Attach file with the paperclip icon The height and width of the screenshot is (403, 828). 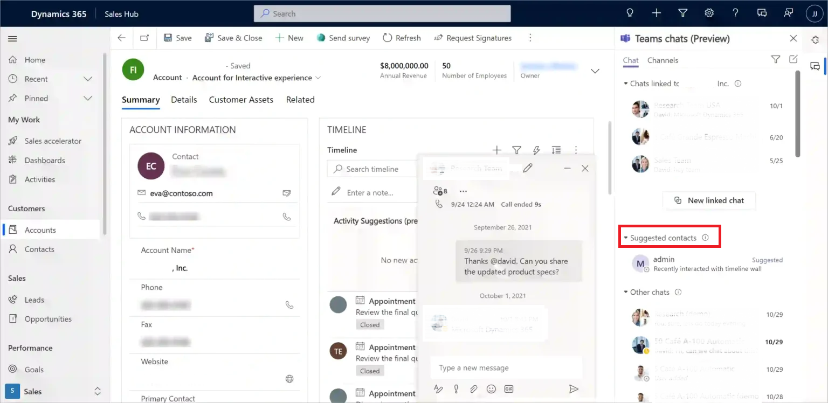pos(473,388)
